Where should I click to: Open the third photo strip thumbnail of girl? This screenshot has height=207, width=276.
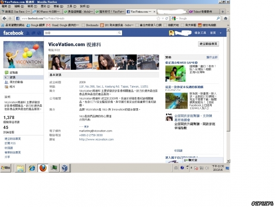click(x=103, y=62)
